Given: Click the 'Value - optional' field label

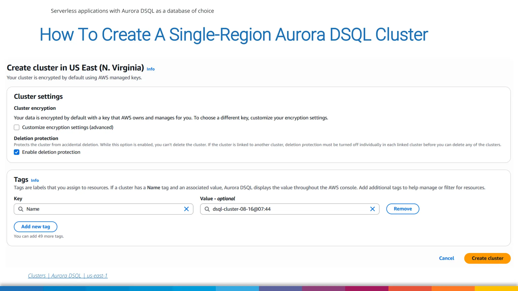Looking at the screenshot, I should pos(218,199).
